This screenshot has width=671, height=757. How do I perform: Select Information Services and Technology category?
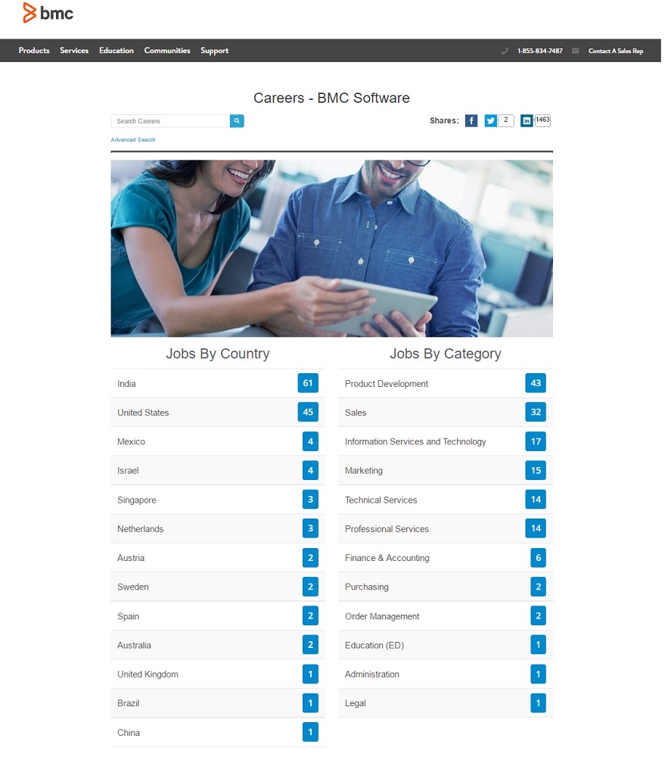point(446,441)
